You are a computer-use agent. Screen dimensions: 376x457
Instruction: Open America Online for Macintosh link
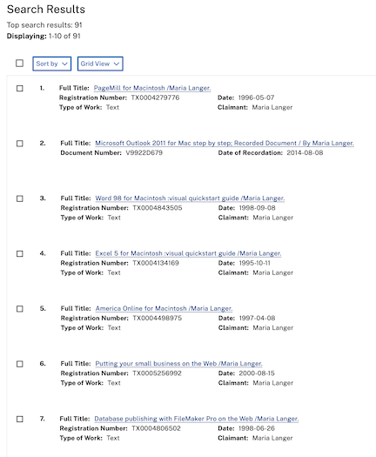click(164, 308)
